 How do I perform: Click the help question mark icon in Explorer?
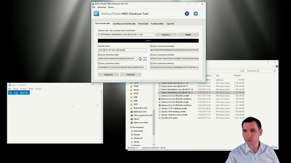277,66
